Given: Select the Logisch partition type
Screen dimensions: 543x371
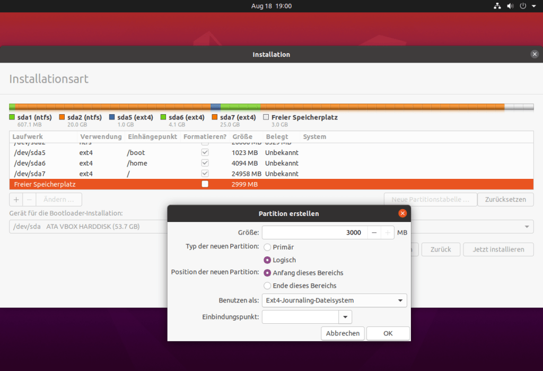Looking at the screenshot, I should pyautogui.click(x=267, y=260).
